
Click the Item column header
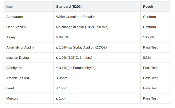click(10, 7)
